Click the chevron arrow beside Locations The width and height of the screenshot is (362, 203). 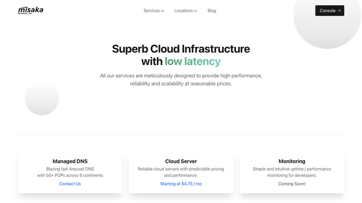[x=195, y=11]
